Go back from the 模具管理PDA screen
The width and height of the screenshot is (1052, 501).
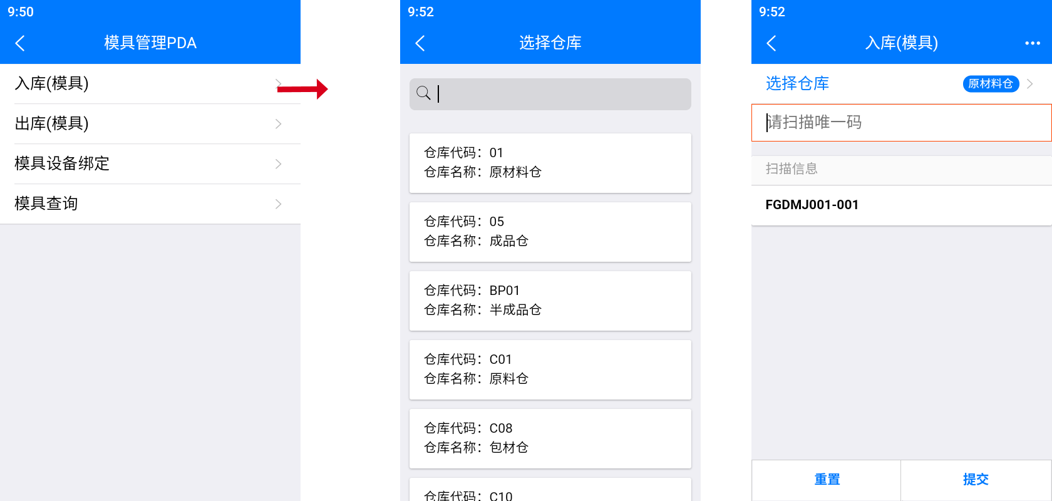click(20, 43)
